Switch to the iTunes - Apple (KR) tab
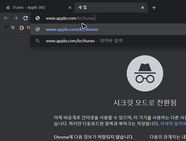Viewport: 186px width, 141px height. coord(37,8)
